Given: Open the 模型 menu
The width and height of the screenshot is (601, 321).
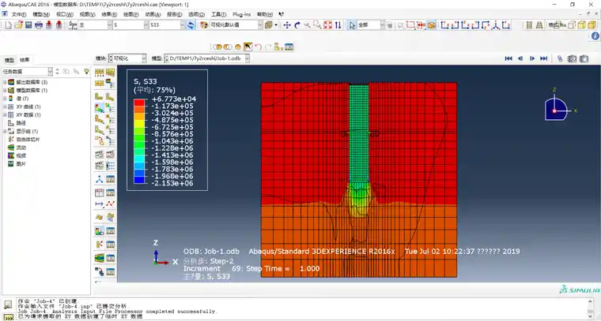Looking at the screenshot, I should tap(41, 14).
